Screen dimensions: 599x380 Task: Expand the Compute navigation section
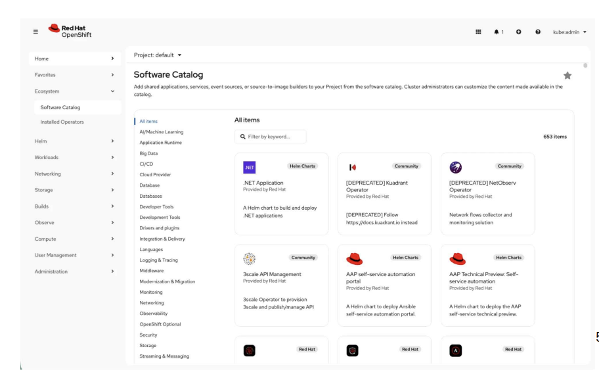[74, 239]
